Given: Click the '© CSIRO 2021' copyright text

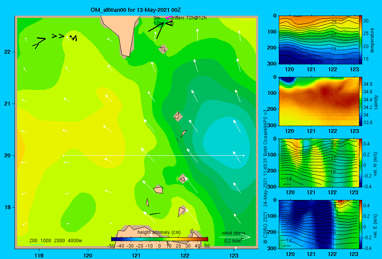Looking at the screenshot, I should (x=265, y=227).
